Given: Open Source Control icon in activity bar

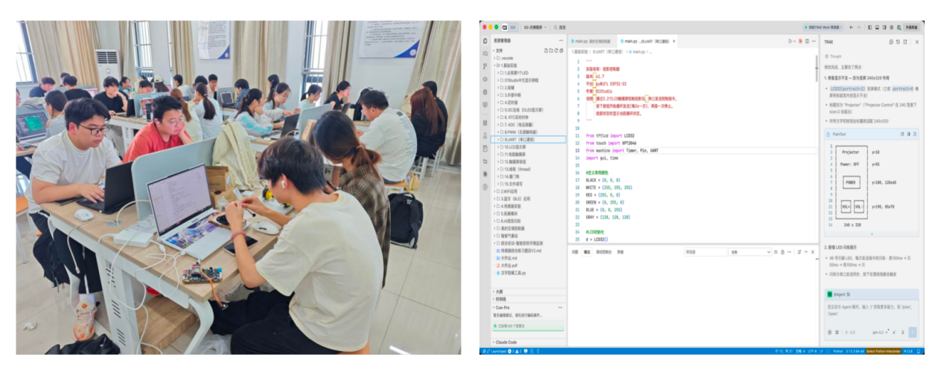Looking at the screenshot, I should [x=485, y=66].
